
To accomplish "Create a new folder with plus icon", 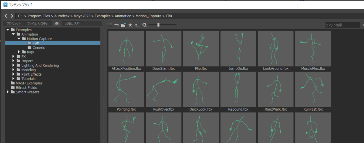I will pos(123,25).
